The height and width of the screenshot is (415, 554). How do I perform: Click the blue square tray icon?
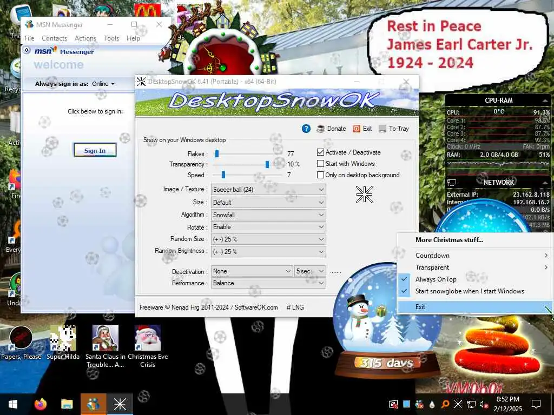(406, 404)
